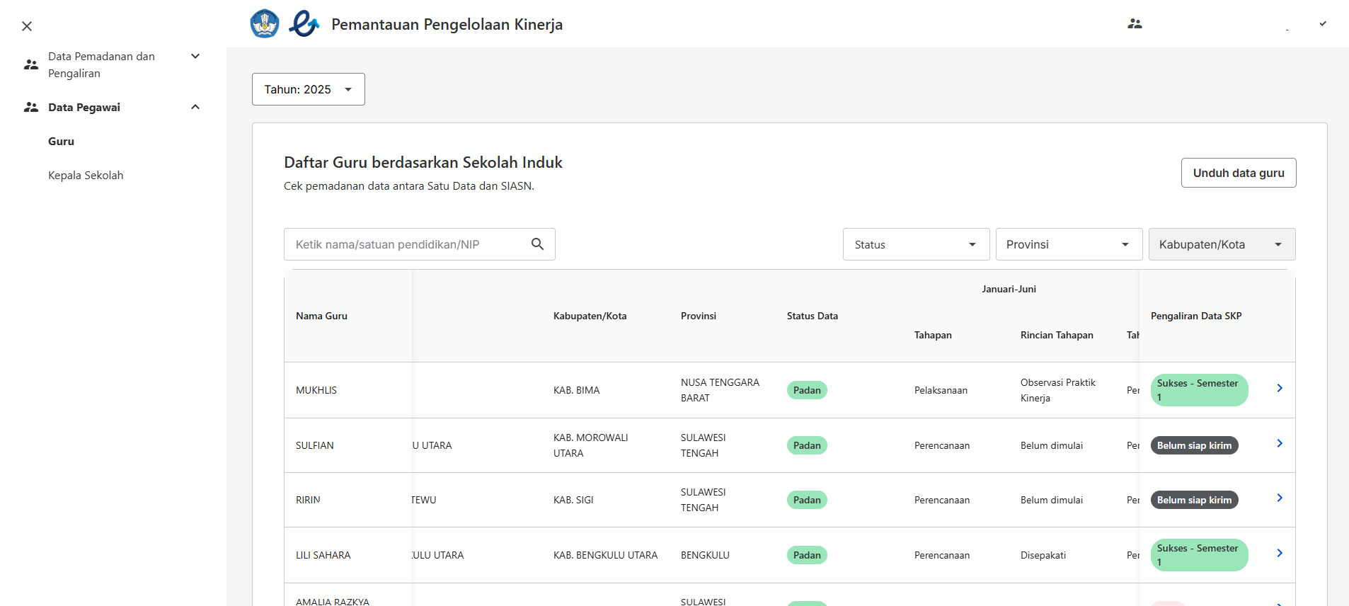Click the Padan badge in MUKHLIS row
The width and height of the screenshot is (1349, 606).
(807, 390)
